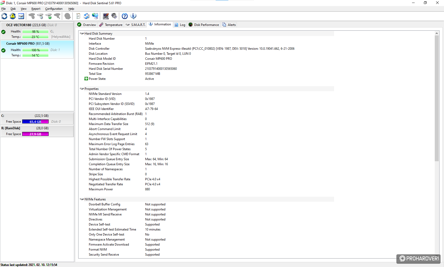
Task: Click the speaker sound icon in the toolbar
Action: coord(114,16)
